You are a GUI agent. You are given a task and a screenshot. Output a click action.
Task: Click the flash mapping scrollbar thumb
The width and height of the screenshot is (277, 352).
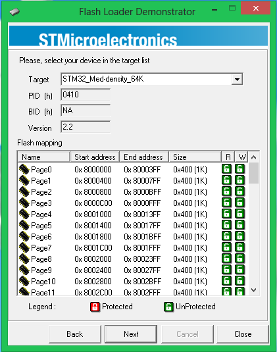(x=254, y=173)
